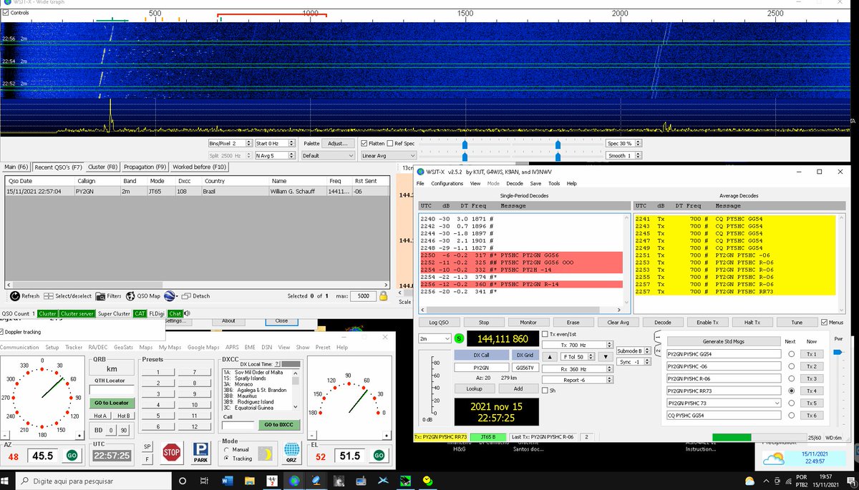The image size is (859, 490).
Task: Expand the Tx 5 message dropdown
Action: tap(777, 403)
